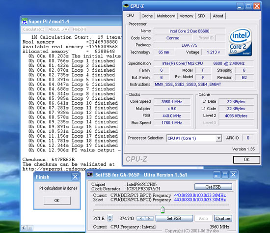Click the 3960 MHz readout in SetFSB
This screenshot has height=233, width=270.
(219, 227)
